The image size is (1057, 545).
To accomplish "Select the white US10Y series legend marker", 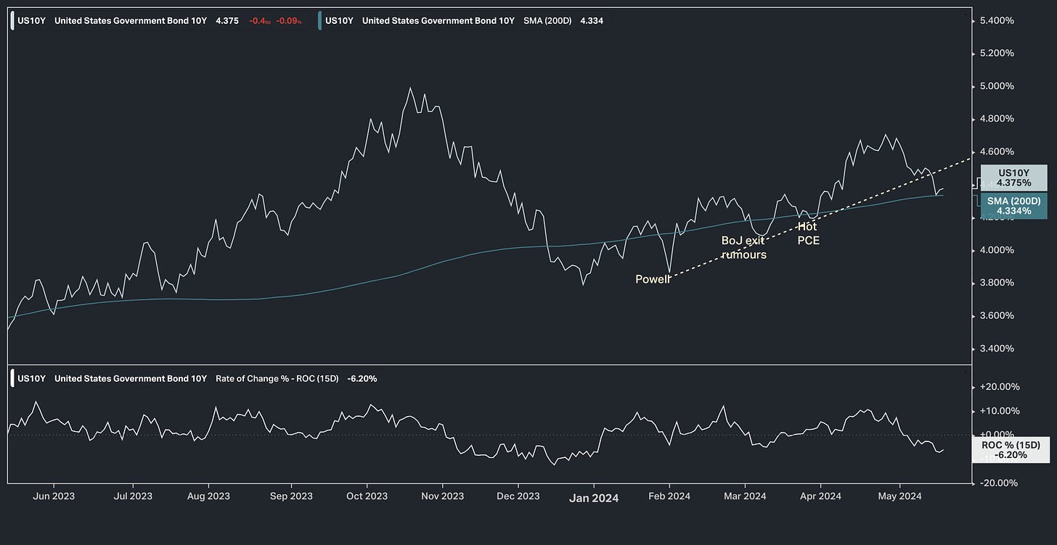I will [x=12, y=21].
